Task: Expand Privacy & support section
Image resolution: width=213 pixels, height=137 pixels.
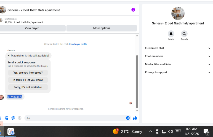Action: click(x=178, y=72)
